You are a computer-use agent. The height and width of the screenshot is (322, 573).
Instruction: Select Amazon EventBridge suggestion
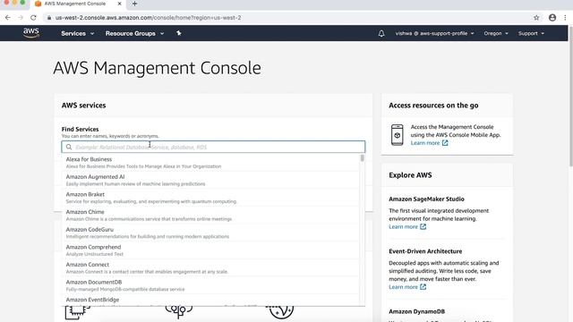tap(210, 301)
